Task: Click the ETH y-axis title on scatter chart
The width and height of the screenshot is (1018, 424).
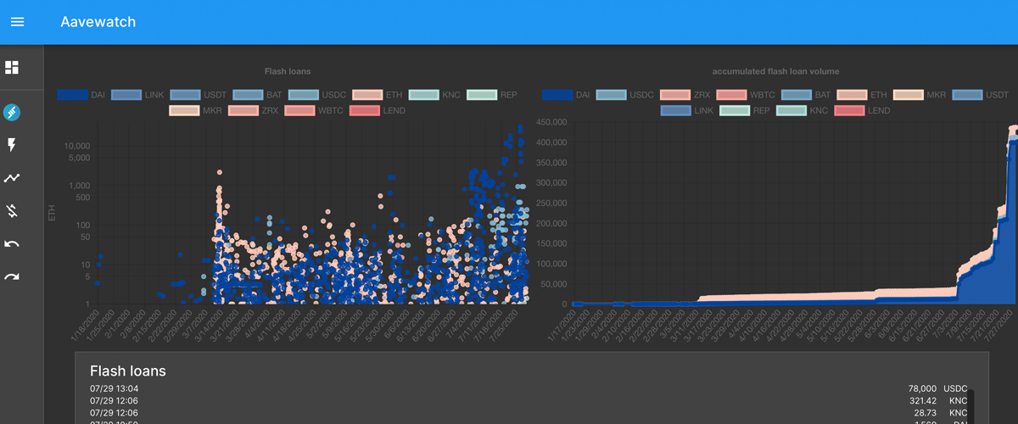Action: tap(52, 213)
